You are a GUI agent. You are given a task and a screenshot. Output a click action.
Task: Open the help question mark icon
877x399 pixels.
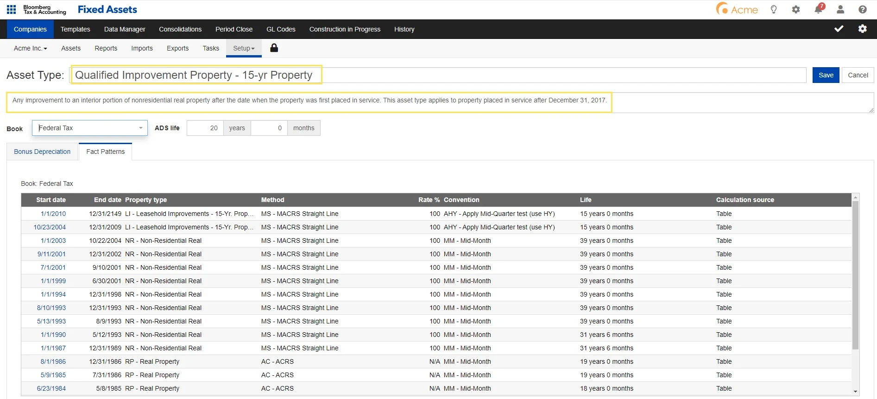pos(863,9)
